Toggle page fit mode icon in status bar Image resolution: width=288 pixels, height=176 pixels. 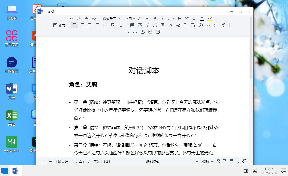(219, 161)
